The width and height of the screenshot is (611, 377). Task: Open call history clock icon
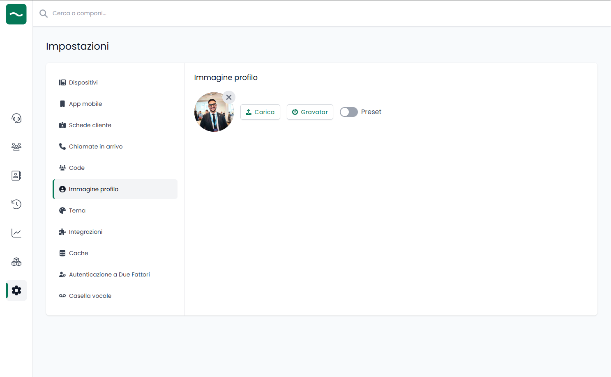tap(16, 204)
